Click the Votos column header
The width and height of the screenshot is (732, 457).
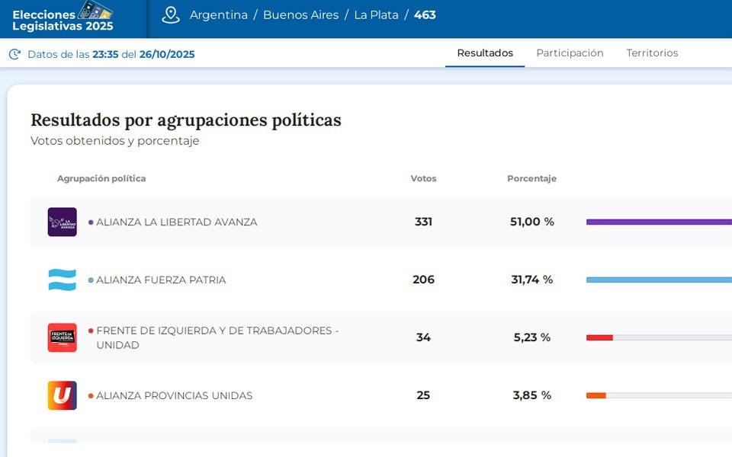(423, 178)
